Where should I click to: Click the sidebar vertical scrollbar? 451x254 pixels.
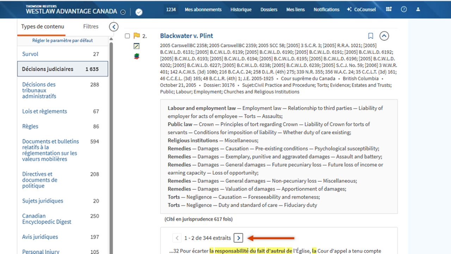point(111,141)
